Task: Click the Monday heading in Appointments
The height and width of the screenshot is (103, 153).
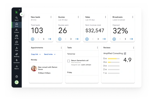Action: pos(34,60)
